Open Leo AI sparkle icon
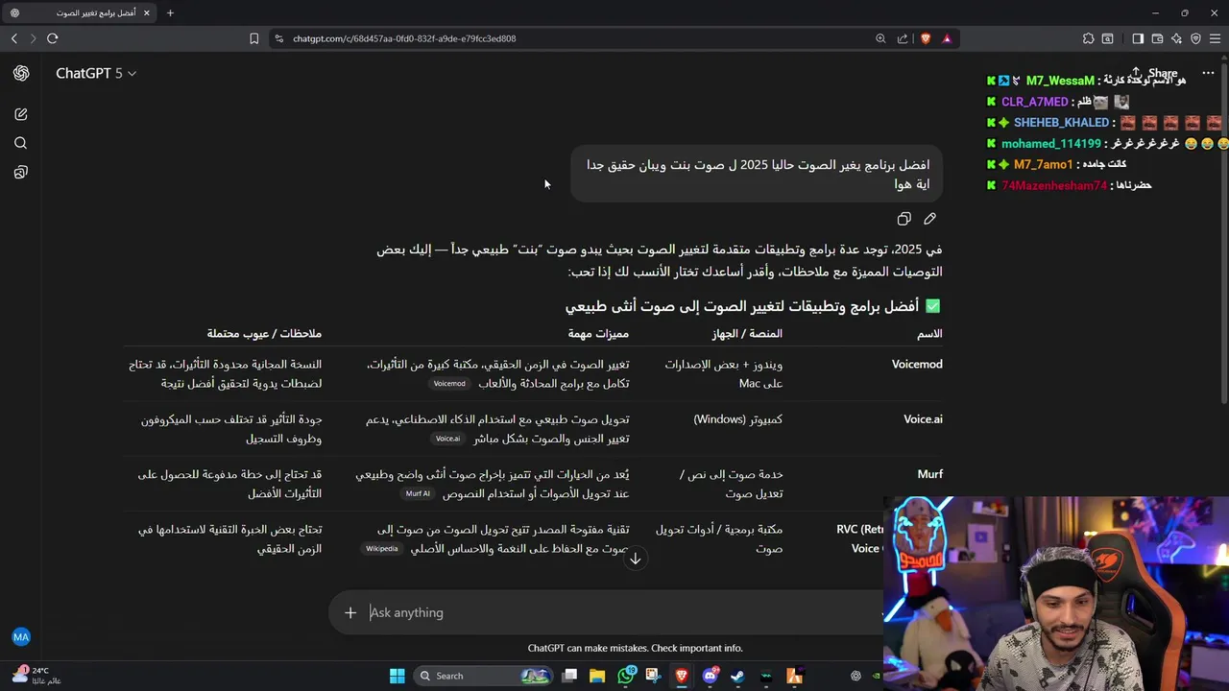1229x691 pixels. pos(1176,38)
